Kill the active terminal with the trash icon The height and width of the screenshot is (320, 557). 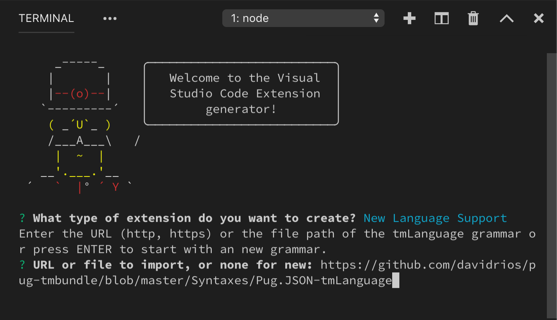473,18
